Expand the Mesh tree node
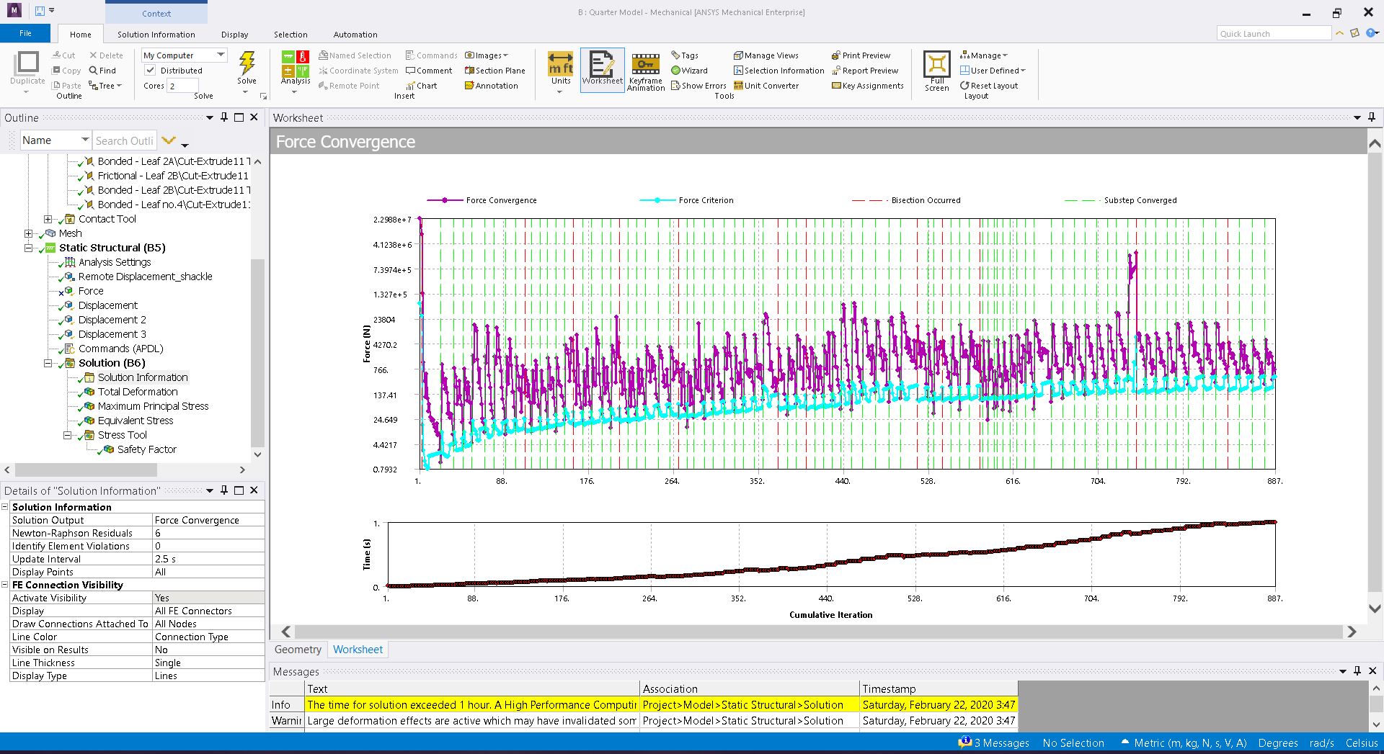The image size is (1384, 754). [x=29, y=233]
